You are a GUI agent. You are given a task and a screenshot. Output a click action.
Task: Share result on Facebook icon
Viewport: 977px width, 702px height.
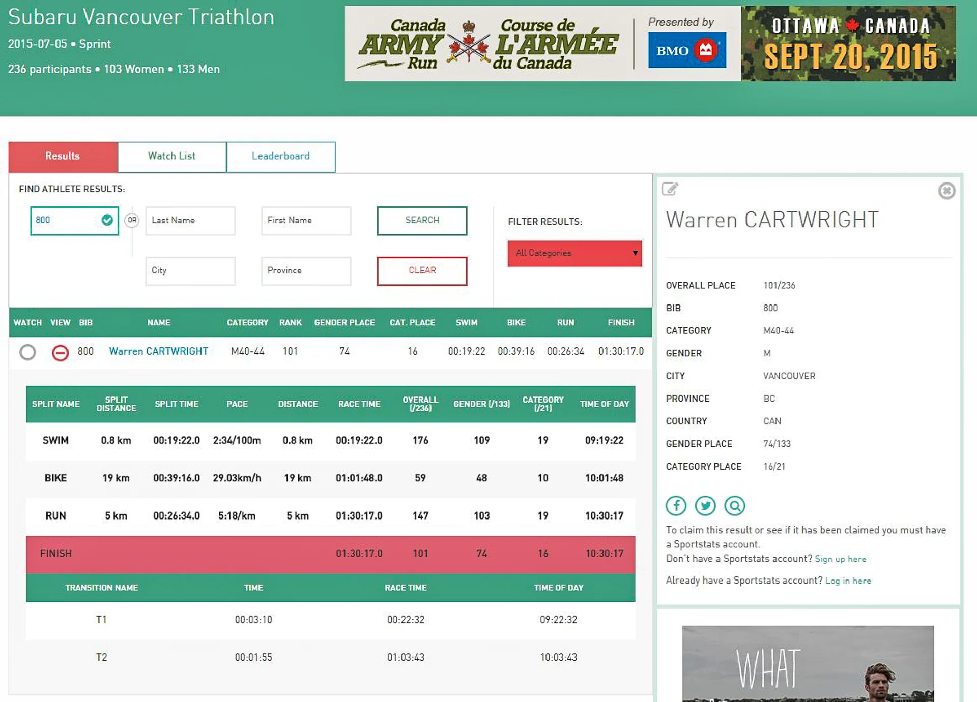pos(676,505)
